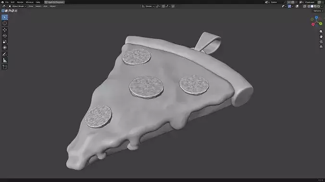The image size is (325, 182).
Task: Switch to Rendered viewport shading
Action: pyautogui.click(x=319, y=6)
